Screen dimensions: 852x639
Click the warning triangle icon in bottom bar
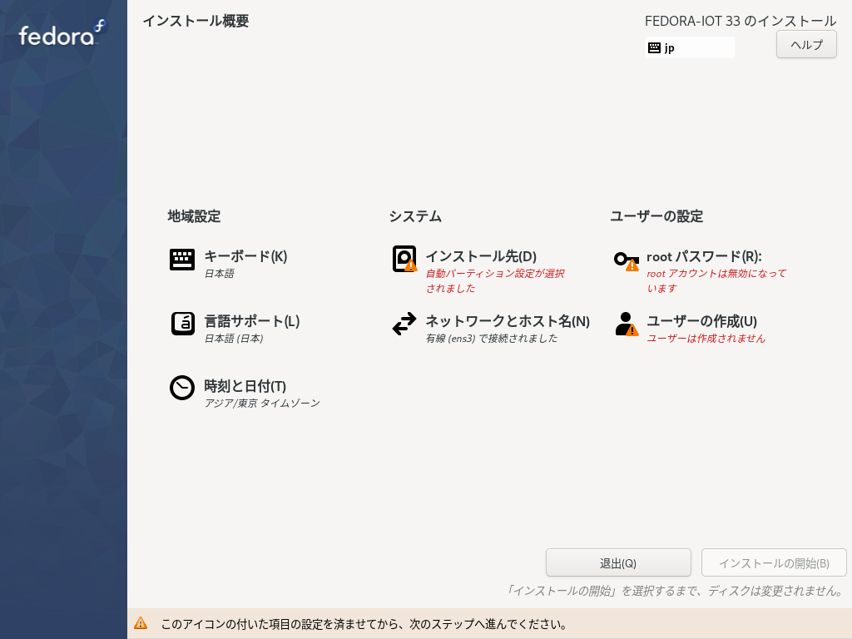(141, 623)
